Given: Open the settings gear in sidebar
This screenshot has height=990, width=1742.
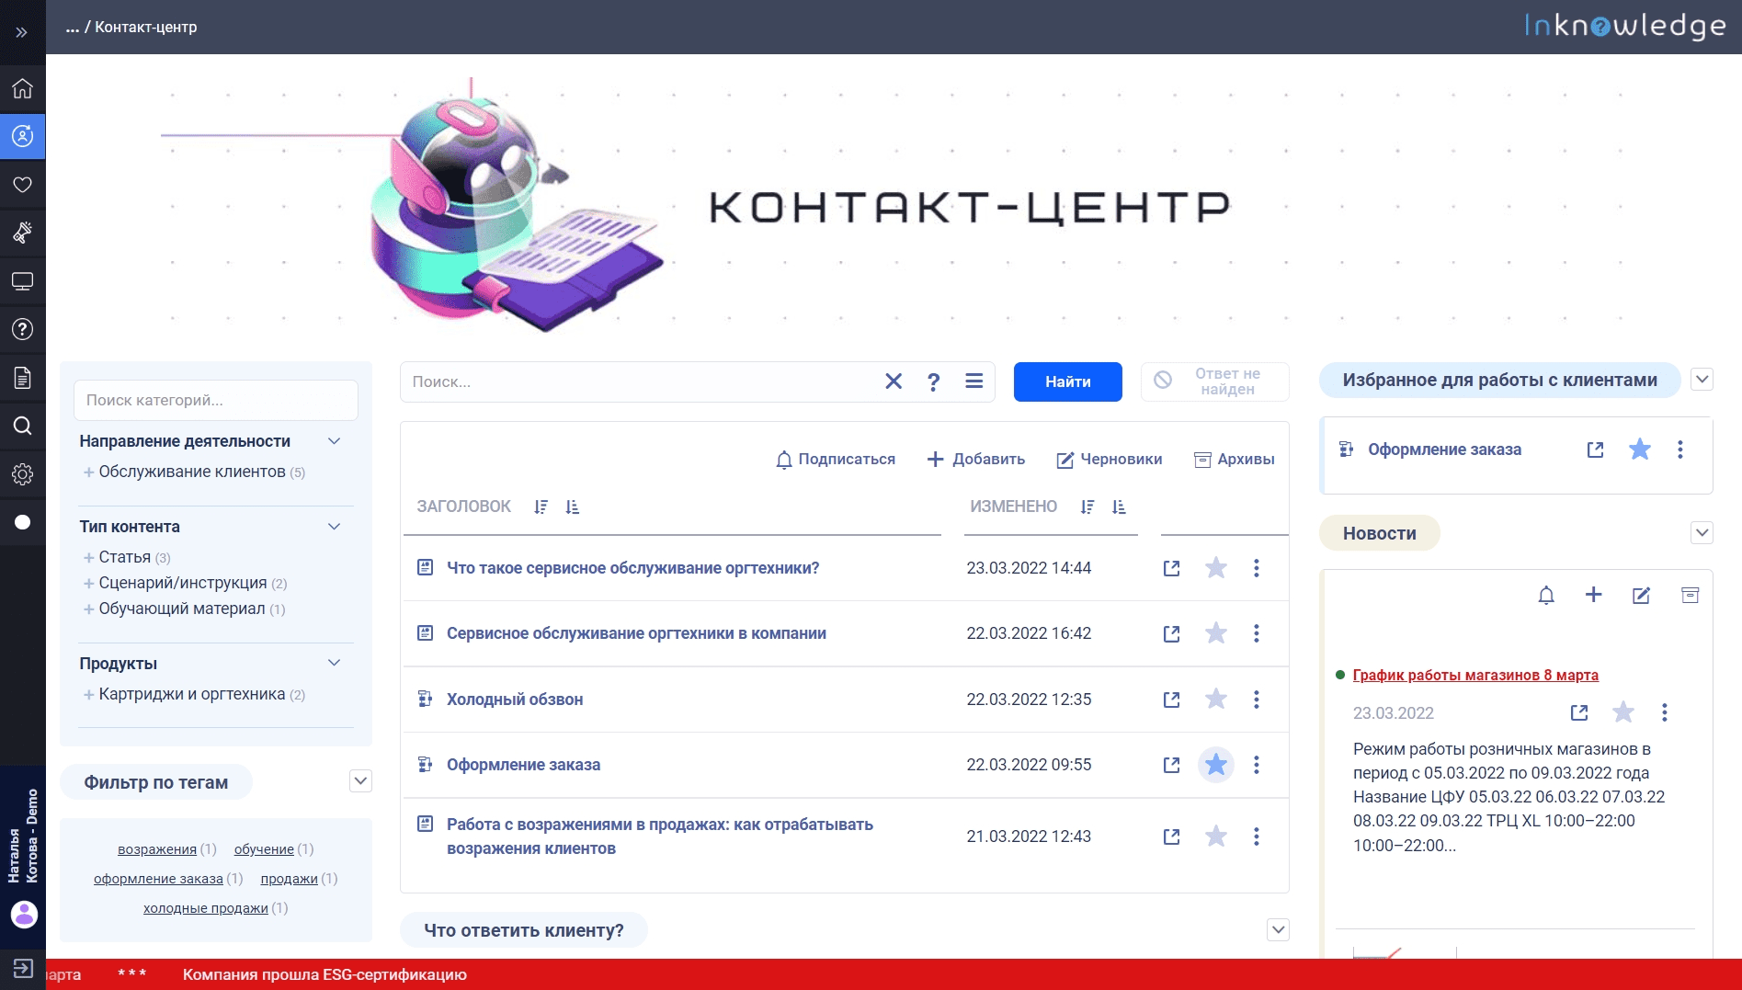Looking at the screenshot, I should 22,474.
